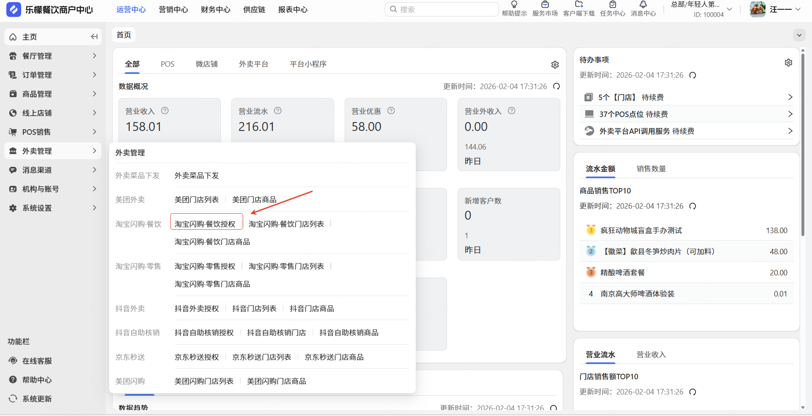Open 抖音自助核销门店 link
Screen dimensions: 812x416
pyautogui.click(x=277, y=333)
